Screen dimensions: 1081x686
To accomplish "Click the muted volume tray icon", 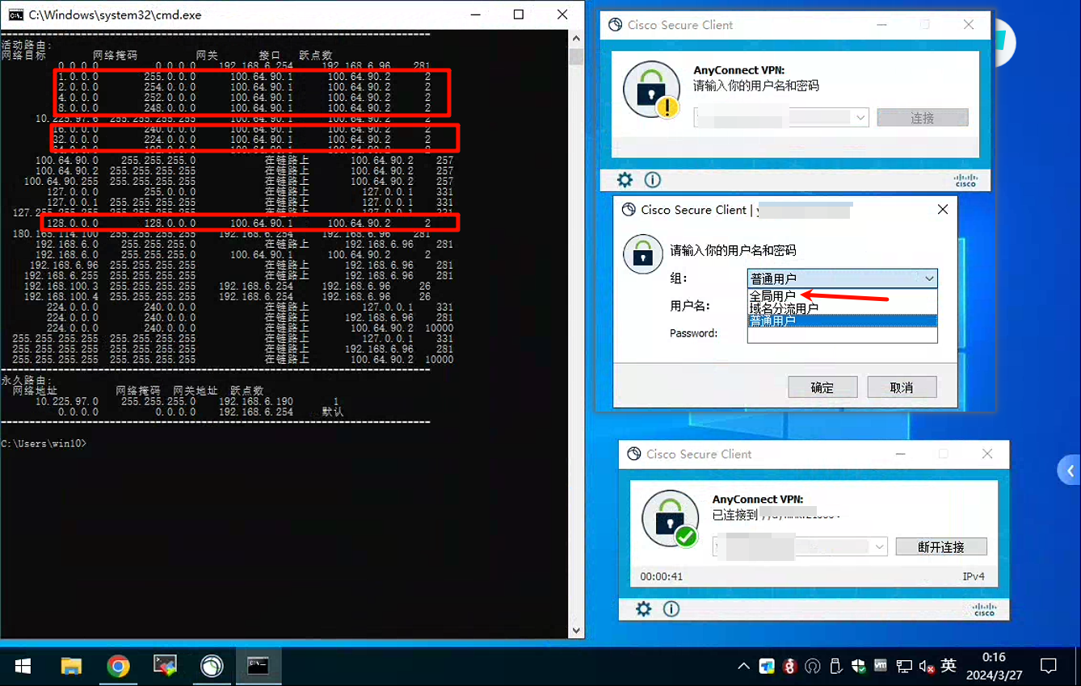I will 927,667.
